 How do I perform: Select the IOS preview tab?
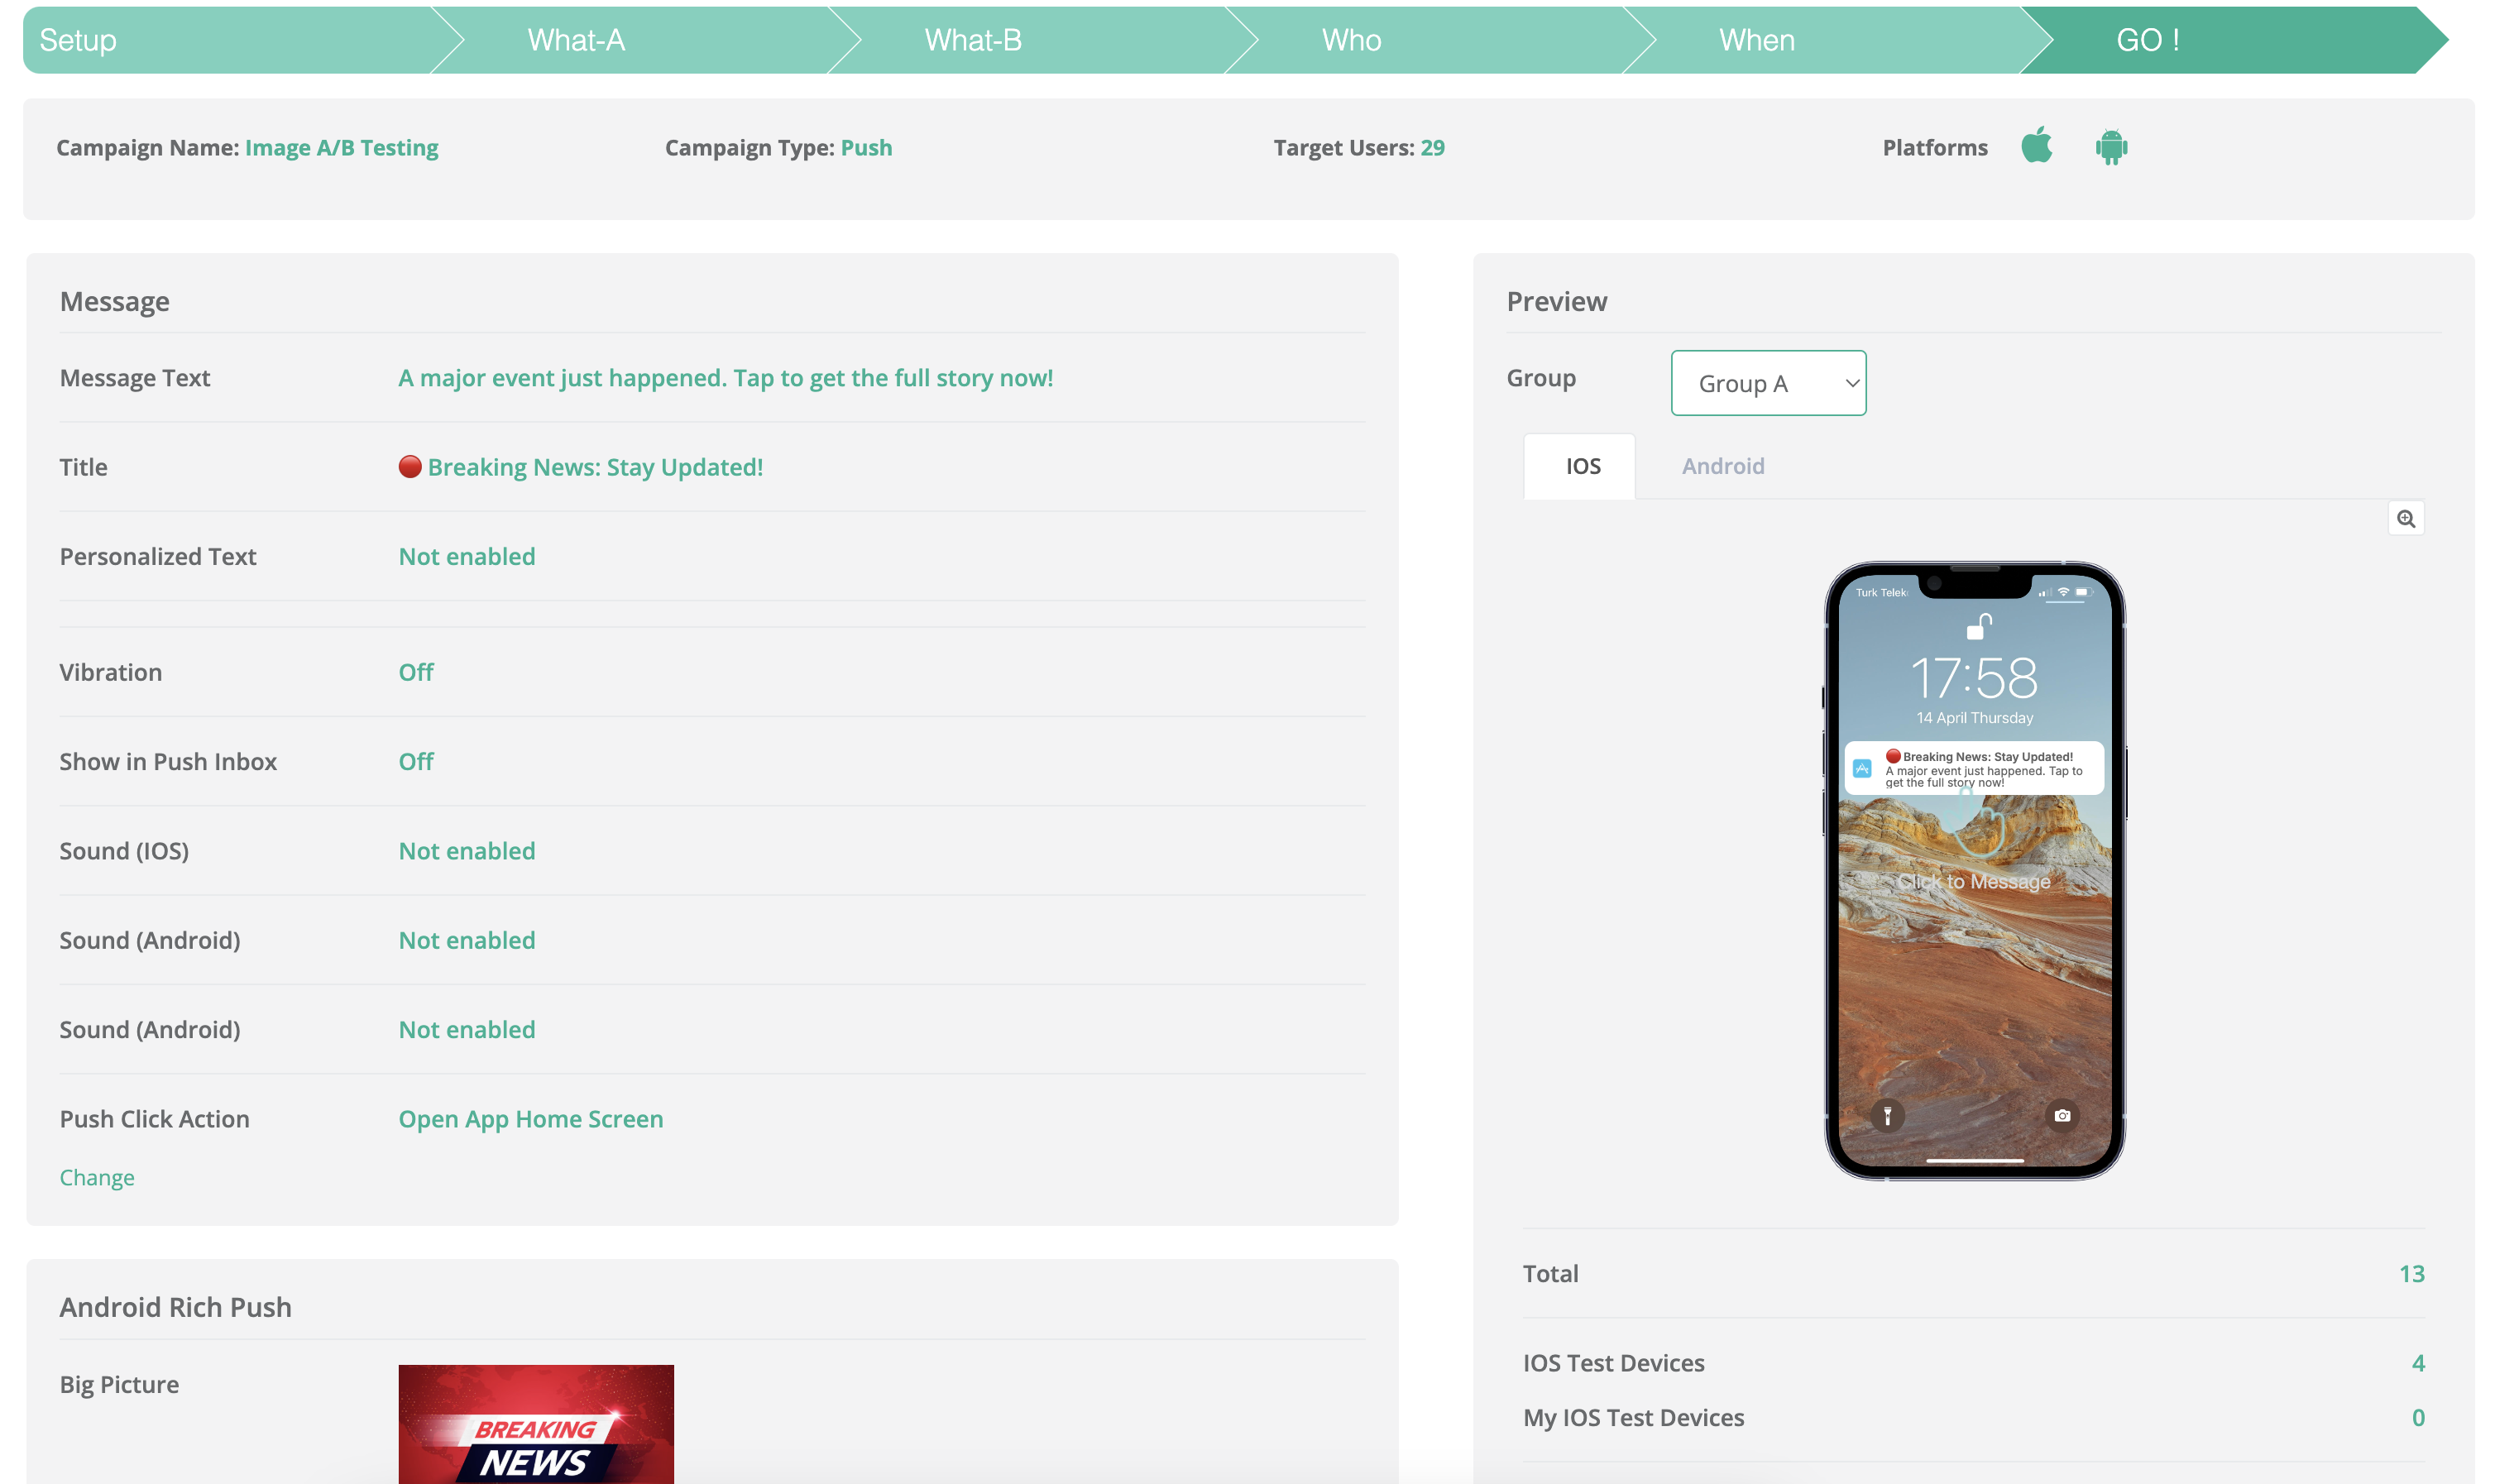coord(1582,466)
